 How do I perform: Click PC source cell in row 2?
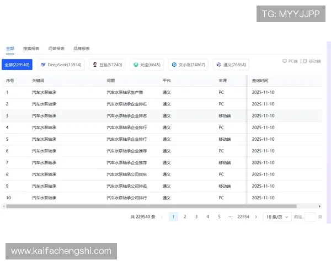point(221,104)
